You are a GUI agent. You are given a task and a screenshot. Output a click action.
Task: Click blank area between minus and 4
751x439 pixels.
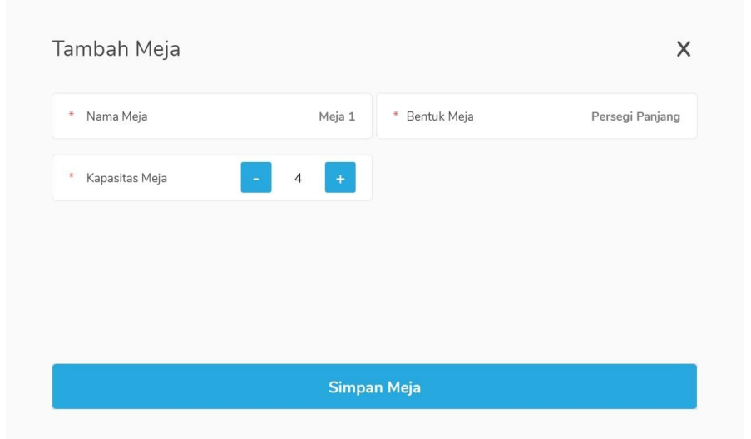pos(281,178)
